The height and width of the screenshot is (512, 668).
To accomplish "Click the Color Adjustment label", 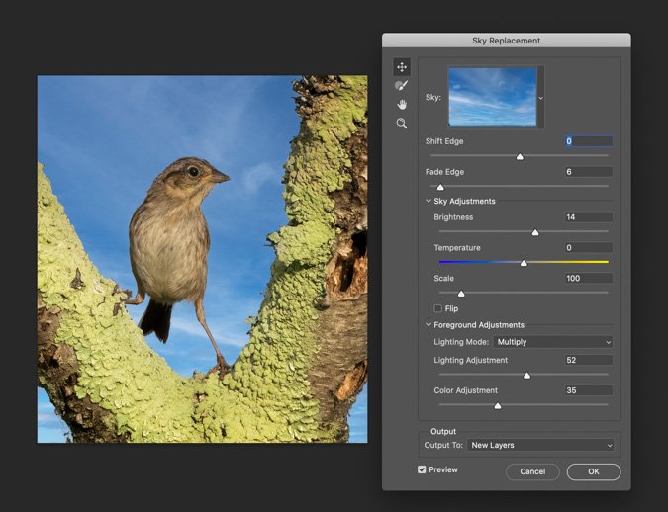I will pos(466,390).
